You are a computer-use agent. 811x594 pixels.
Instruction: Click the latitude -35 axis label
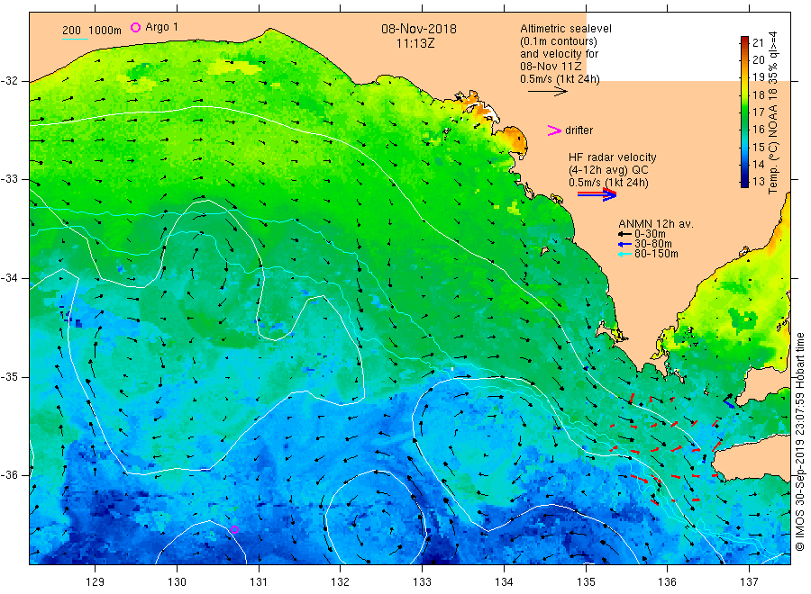click(9, 377)
